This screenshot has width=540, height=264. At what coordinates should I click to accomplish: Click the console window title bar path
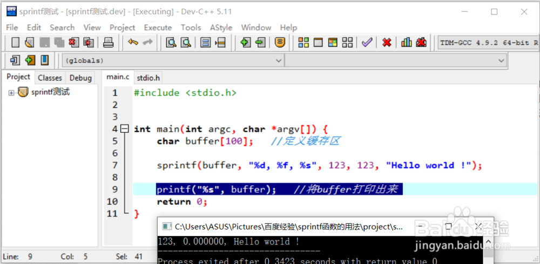click(x=288, y=227)
